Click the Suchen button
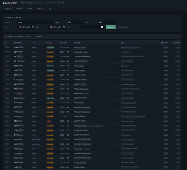The width and height of the screenshot is (187, 170). click(x=111, y=27)
